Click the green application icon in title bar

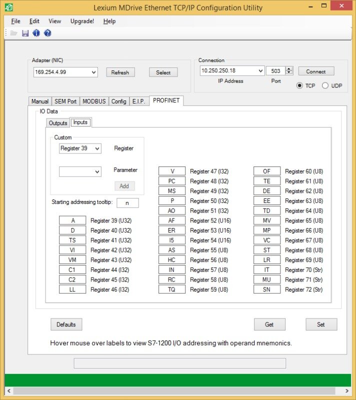click(9, 7)
